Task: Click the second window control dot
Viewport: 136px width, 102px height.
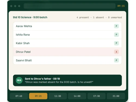Action: click(15, 6)
